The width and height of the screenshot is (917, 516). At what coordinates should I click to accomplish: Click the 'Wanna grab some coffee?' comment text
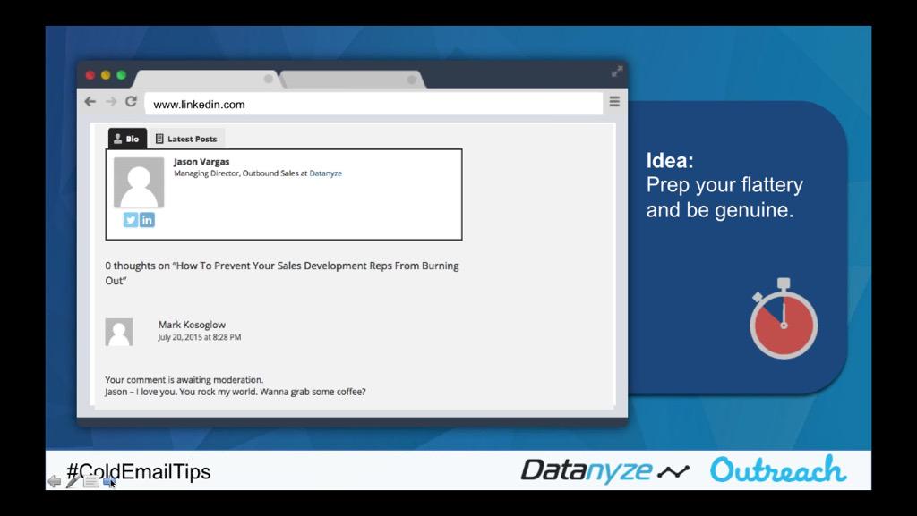click(313, 393)
